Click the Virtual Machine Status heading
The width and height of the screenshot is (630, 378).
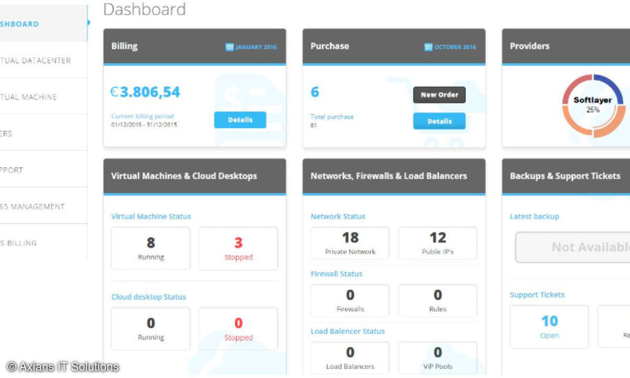point(151,216)
